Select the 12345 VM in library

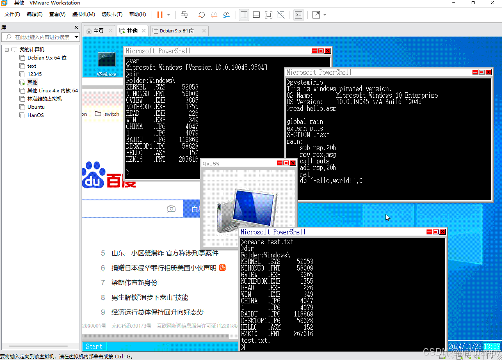pyautogui.click(x=34, y=74)
